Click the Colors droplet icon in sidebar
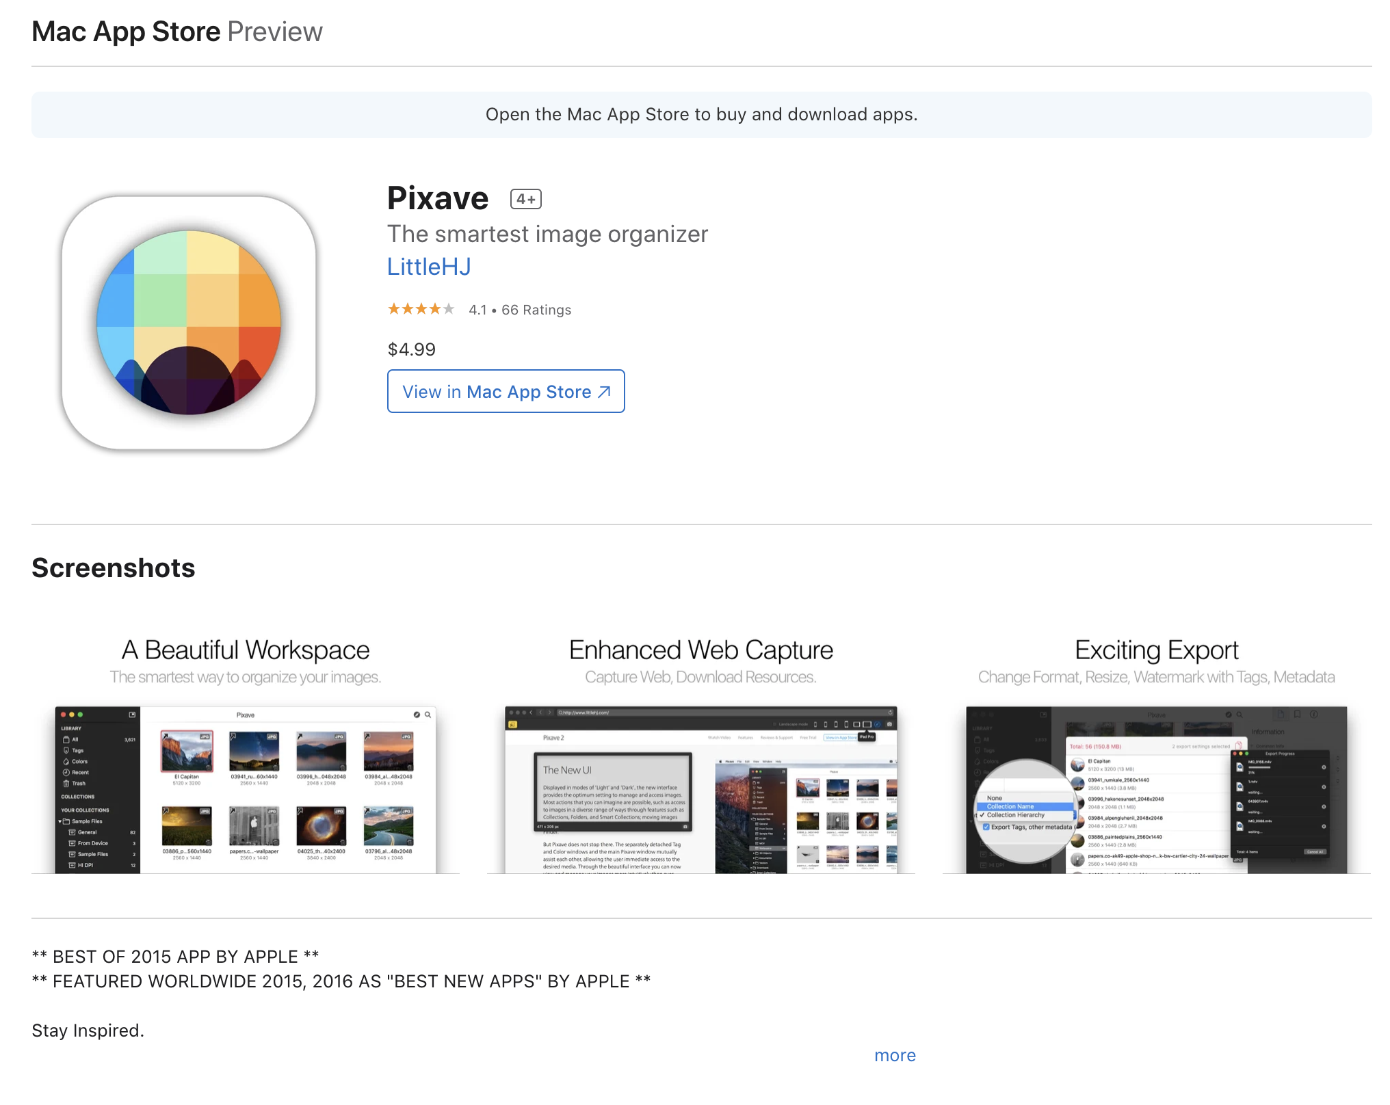 point(66,761)
